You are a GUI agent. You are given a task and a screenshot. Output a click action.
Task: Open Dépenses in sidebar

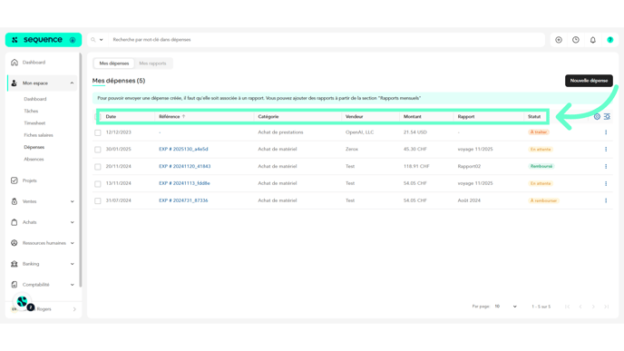click(34, 147)
